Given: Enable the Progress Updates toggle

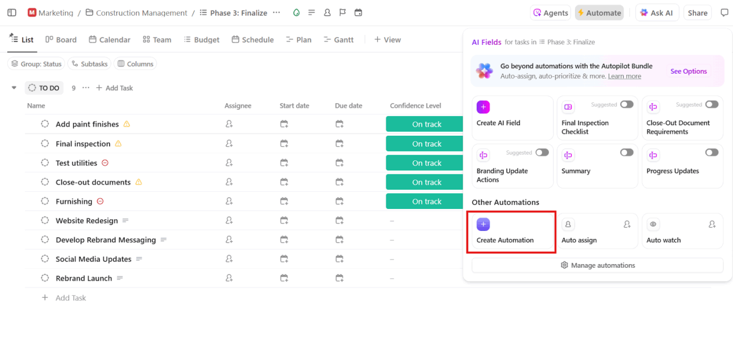Looking at the screenshot, I should point(712,152).
